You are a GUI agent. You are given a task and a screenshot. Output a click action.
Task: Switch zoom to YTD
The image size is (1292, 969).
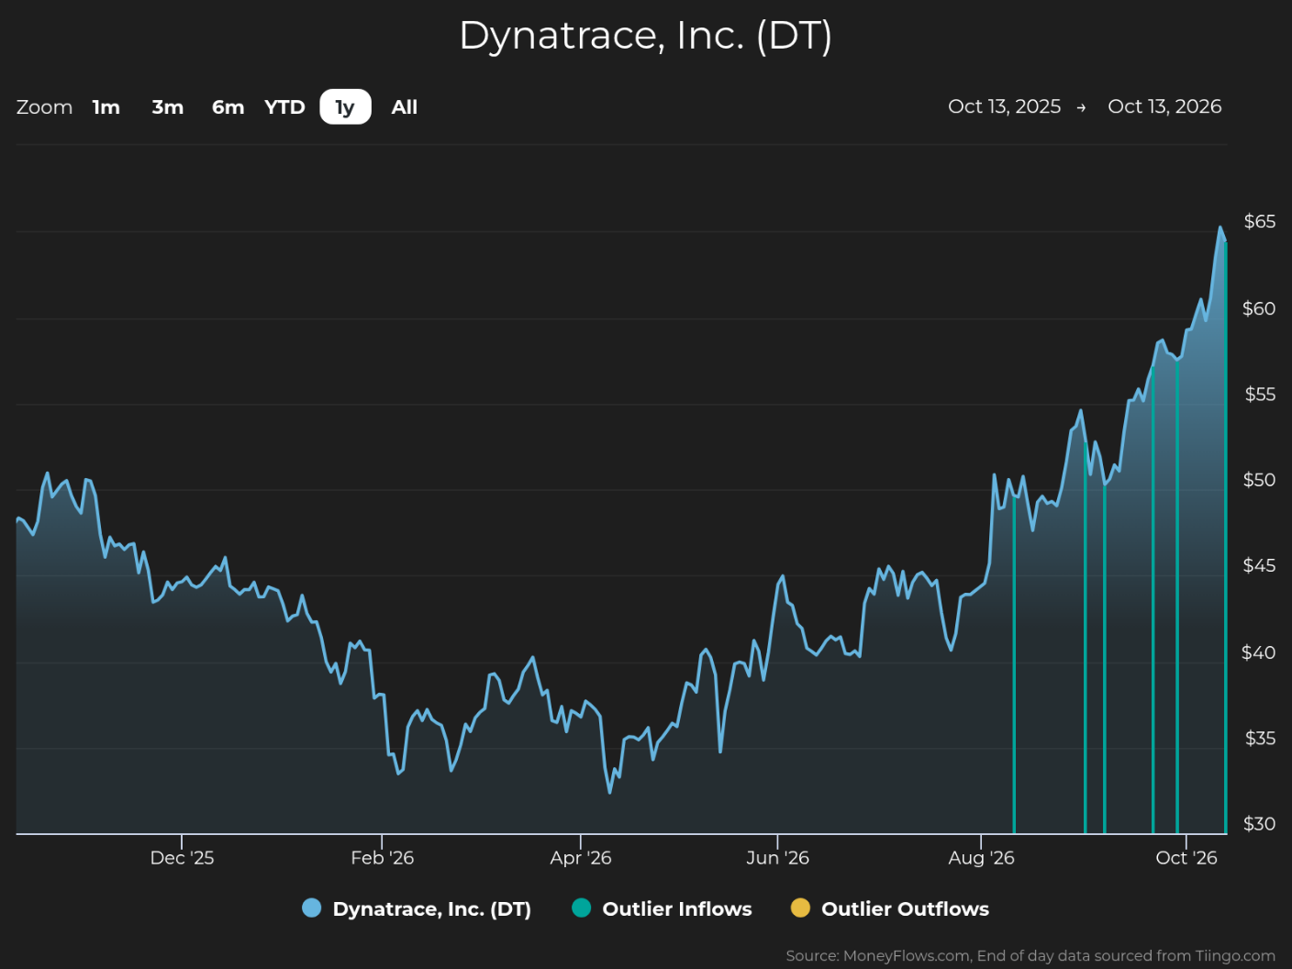[x=284, y=107]
